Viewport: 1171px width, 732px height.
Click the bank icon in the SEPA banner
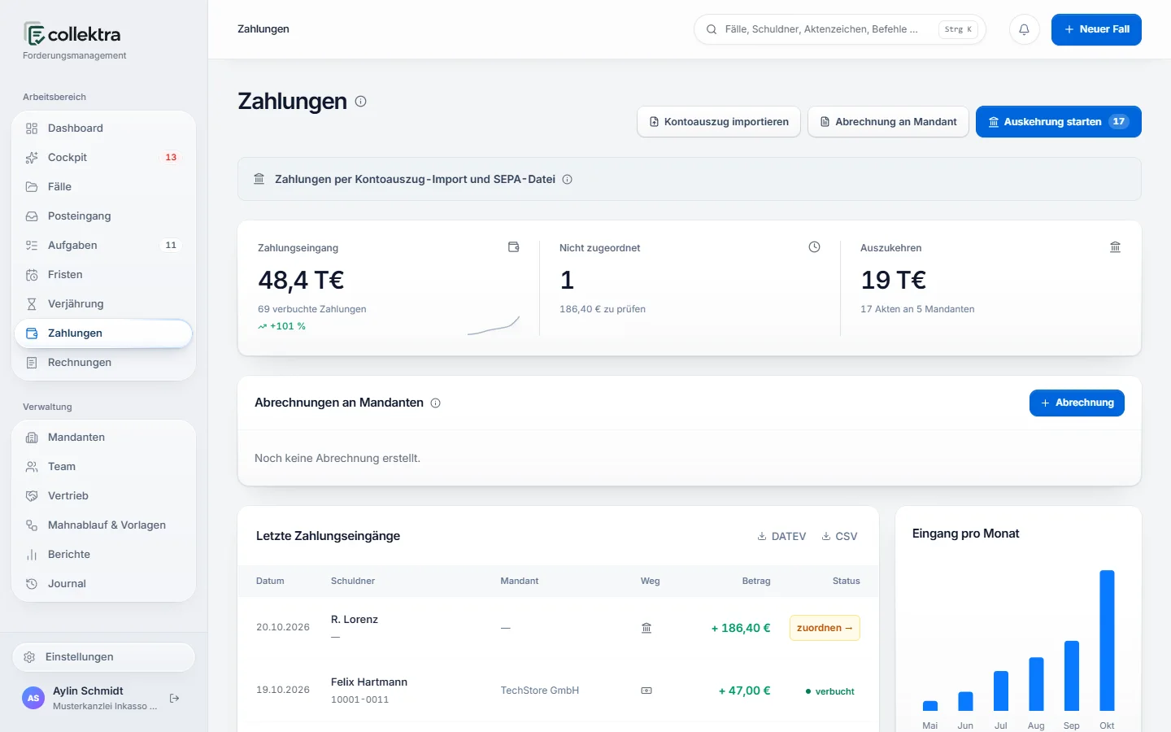pyautogui.click(x=259, y=179)
